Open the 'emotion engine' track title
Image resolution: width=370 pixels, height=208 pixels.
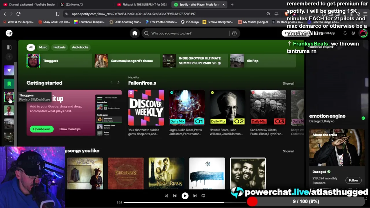tap(327, 116)
